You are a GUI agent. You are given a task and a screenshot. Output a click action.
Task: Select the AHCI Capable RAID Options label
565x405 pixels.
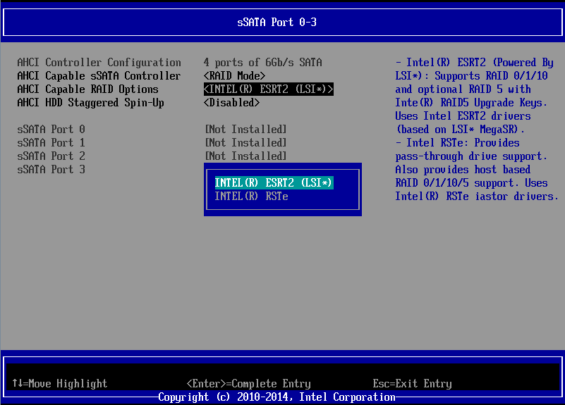87,89
